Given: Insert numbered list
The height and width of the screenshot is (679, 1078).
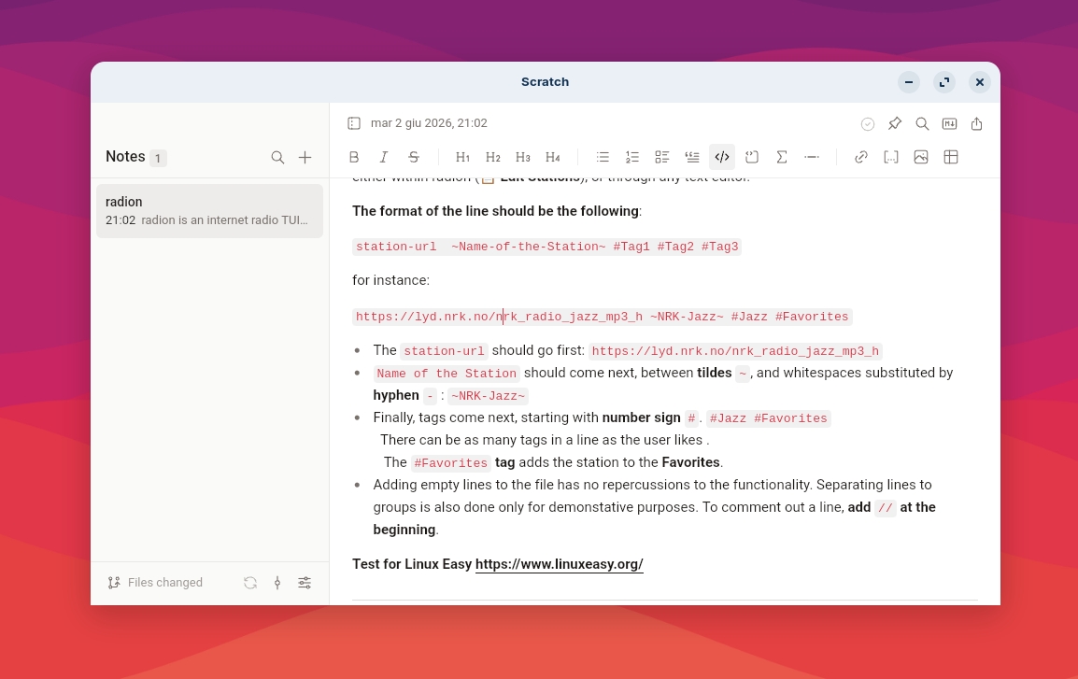Looking at the screenshot, I should tap(632, 158).
